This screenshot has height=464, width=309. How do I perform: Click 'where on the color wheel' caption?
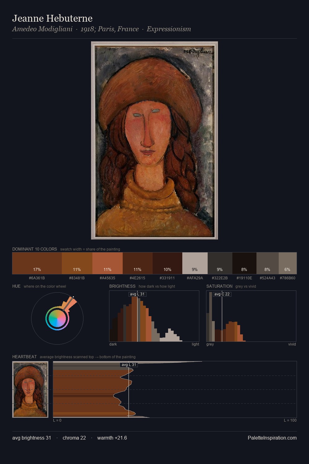(x=45, y=286)
